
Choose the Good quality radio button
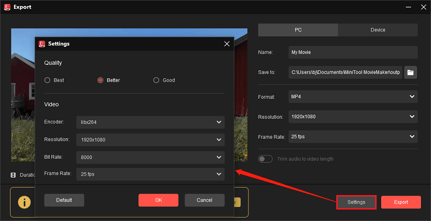click(x=156, y=80)
